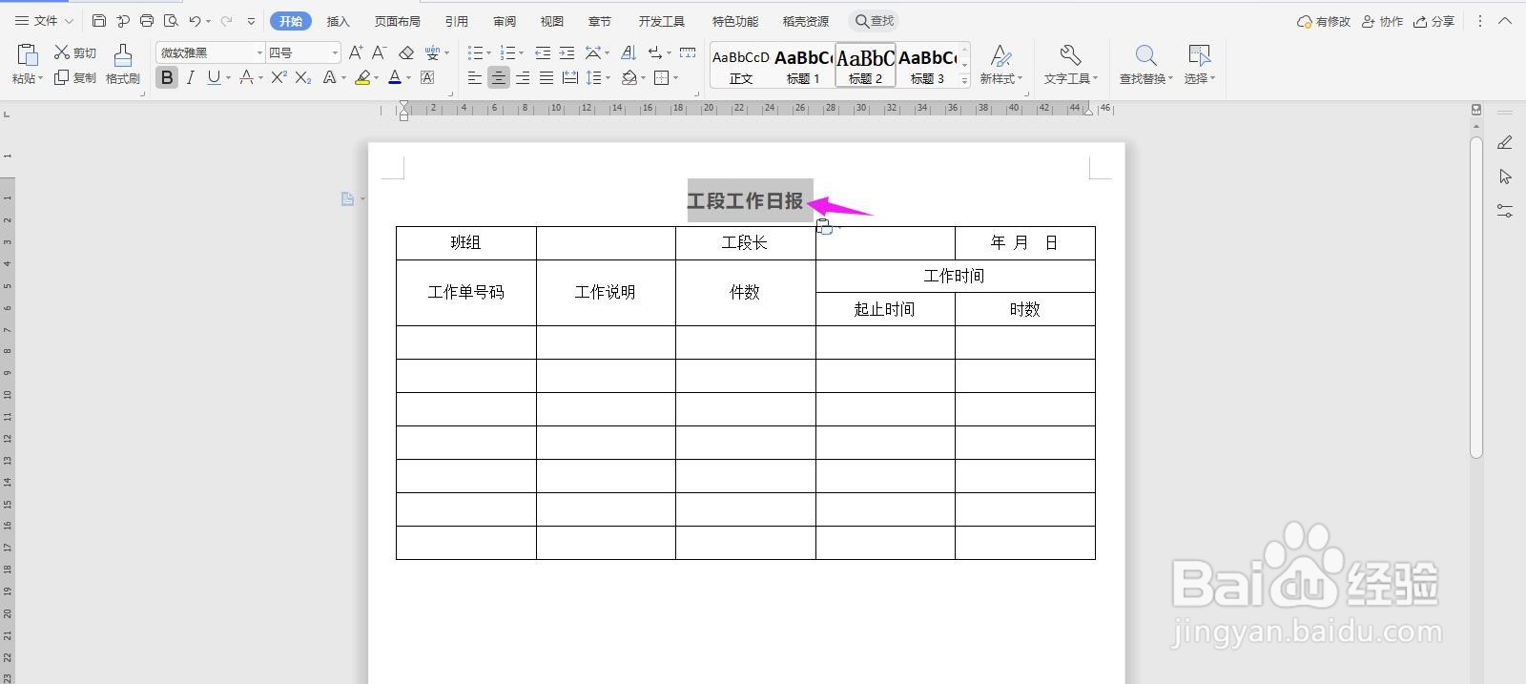
Task: Open the settings sliders icon in right sidebar
Action: point(1505,211)
